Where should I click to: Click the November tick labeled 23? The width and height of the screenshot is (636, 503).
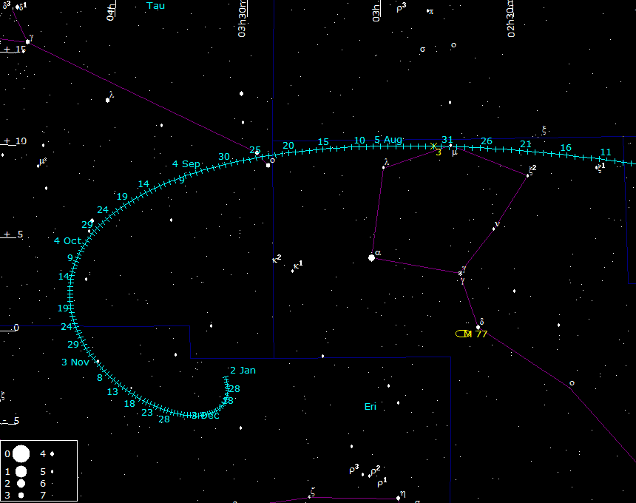[x=147, y=413]
